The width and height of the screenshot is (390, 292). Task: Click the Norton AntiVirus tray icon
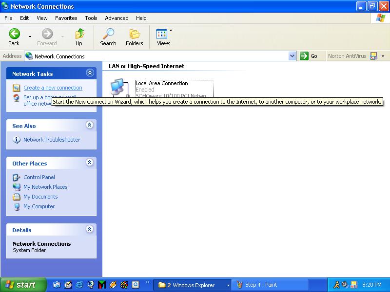click(354, 285)
